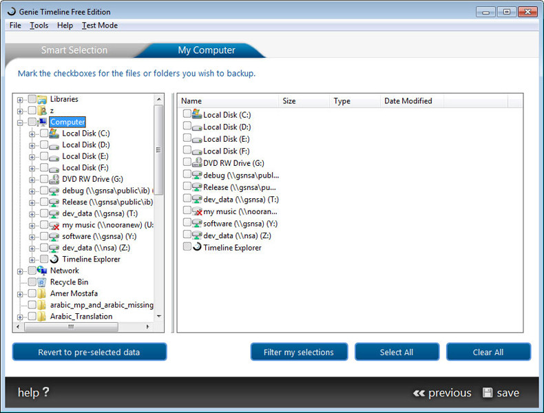Click Filter my selections button
The width and height of the screenshot is (544, 413).
[x=299, y=352]
